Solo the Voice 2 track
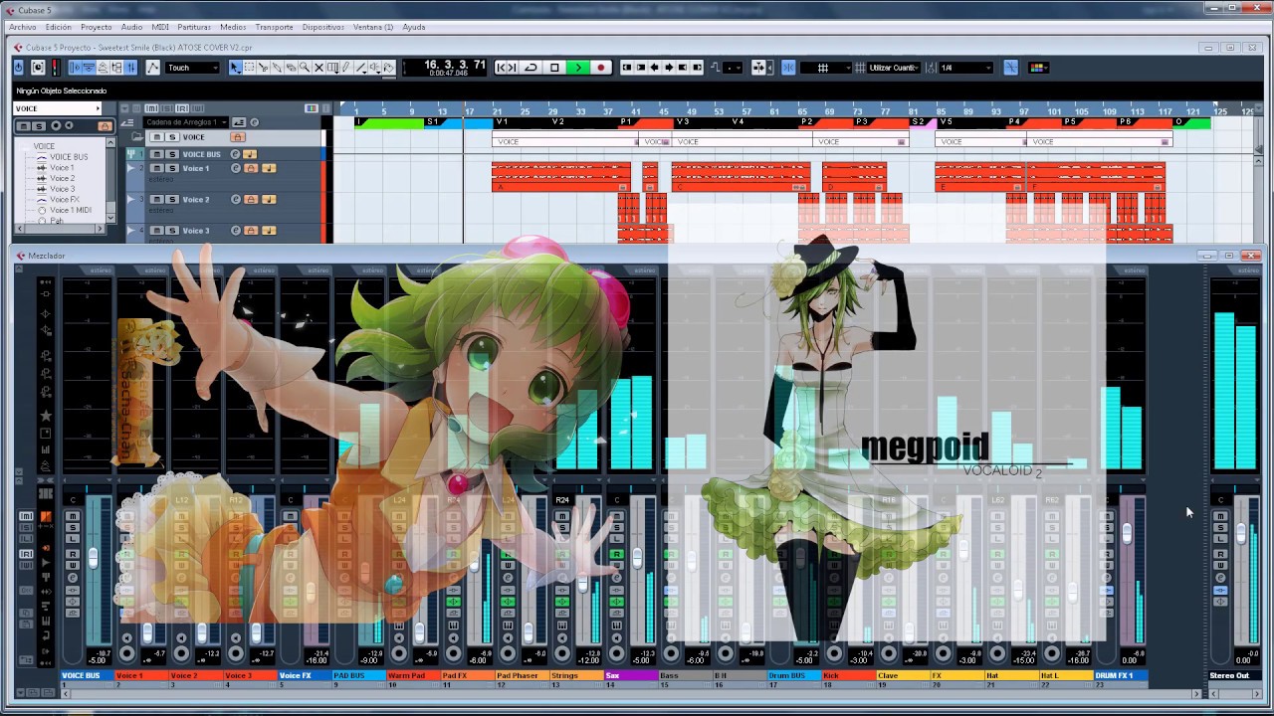Screen dimensions: 1274x716 point(172,200)
